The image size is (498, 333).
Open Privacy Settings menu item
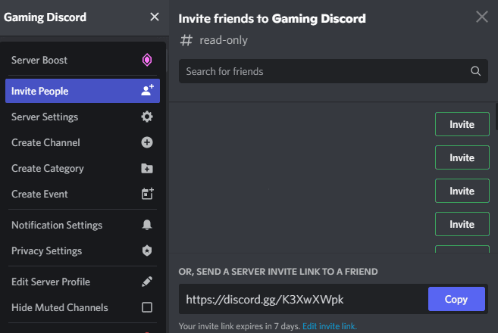83,251
